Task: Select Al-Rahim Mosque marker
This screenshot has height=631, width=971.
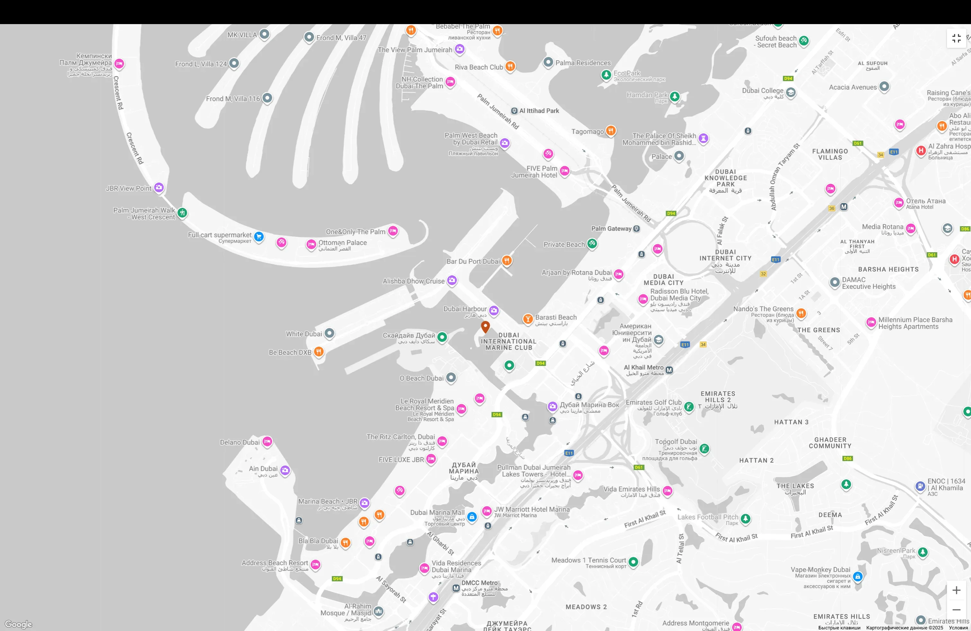Action: (379, 611)
